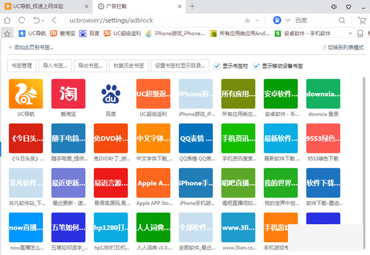Click the 导出书签 button
Screen dimensions: 370x255
click(x=91, y=66)
